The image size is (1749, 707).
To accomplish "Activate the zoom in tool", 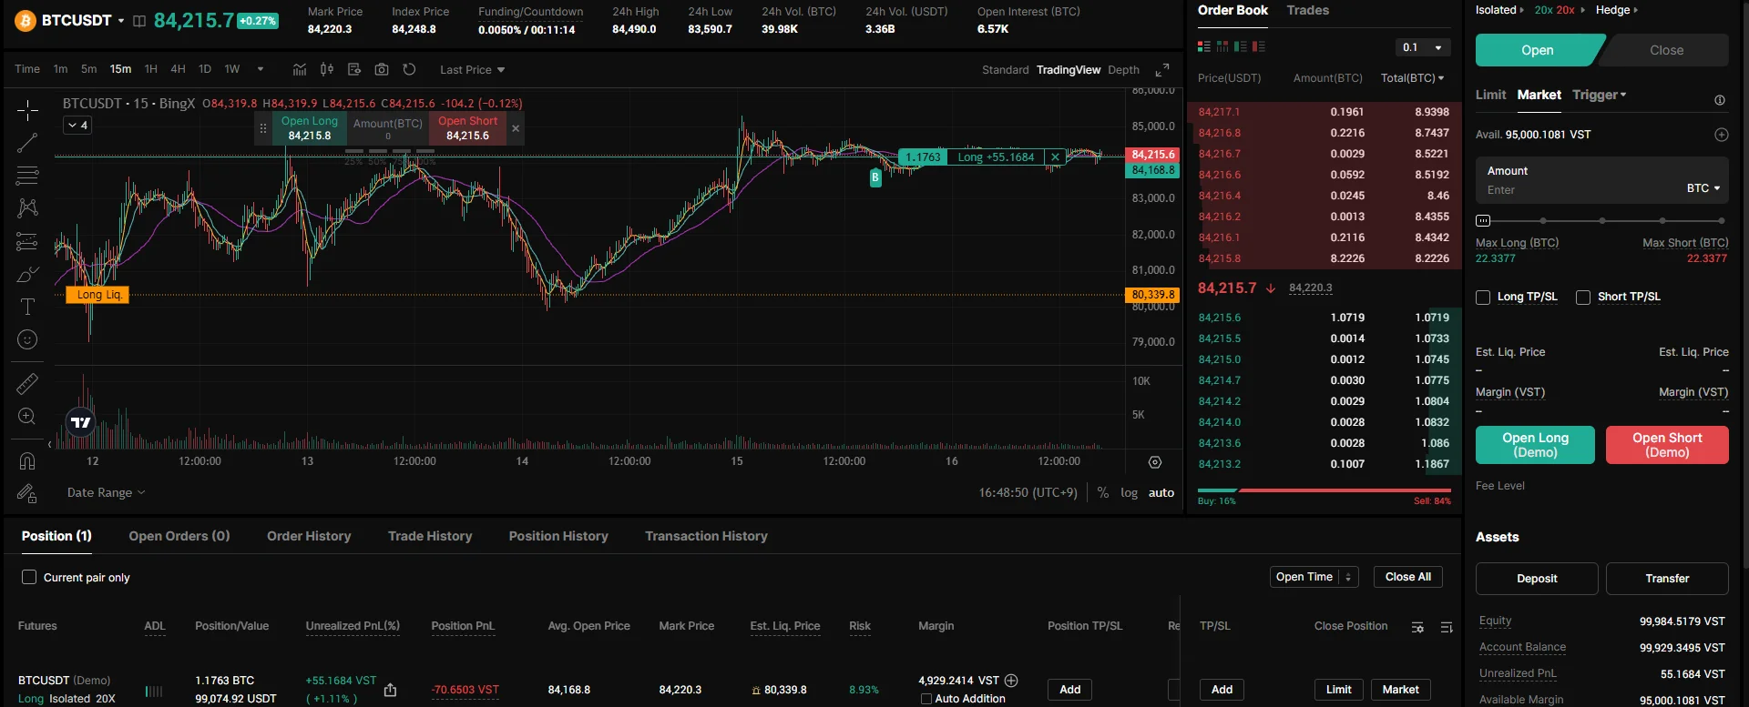I will [x=27, y=417].
